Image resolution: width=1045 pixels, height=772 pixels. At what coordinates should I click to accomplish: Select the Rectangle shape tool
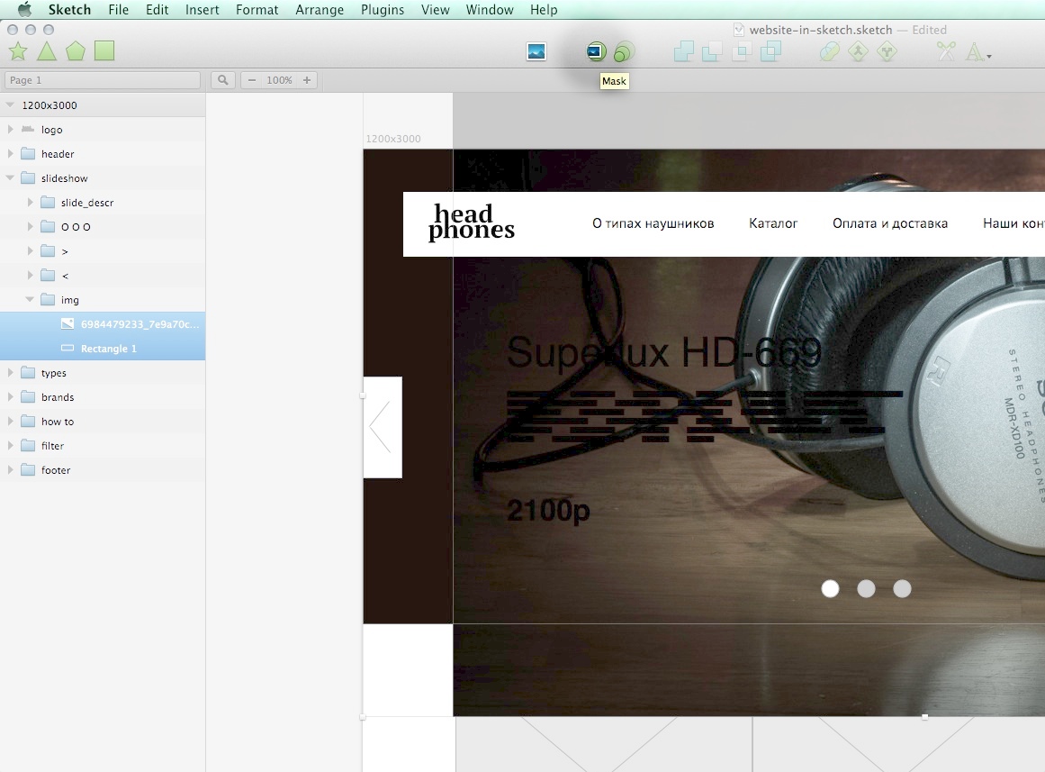[104, 50]
